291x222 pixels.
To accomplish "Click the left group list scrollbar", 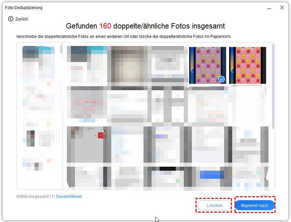I will [x=61, y=49].
